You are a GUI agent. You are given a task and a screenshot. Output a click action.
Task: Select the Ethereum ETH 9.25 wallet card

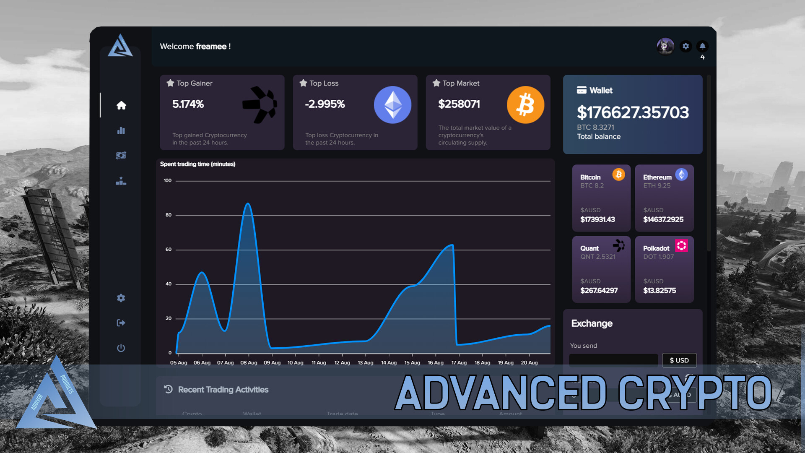(664, 198)
